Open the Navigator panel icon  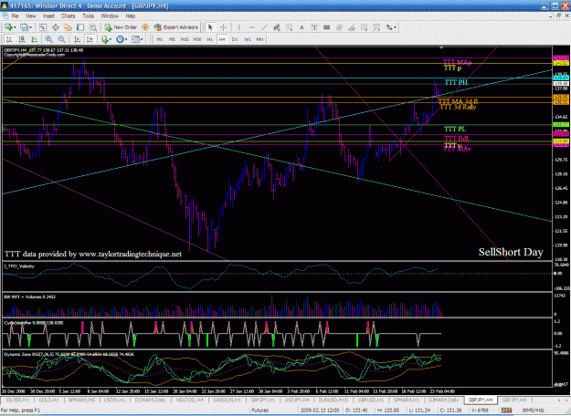(x=68, y=27)
